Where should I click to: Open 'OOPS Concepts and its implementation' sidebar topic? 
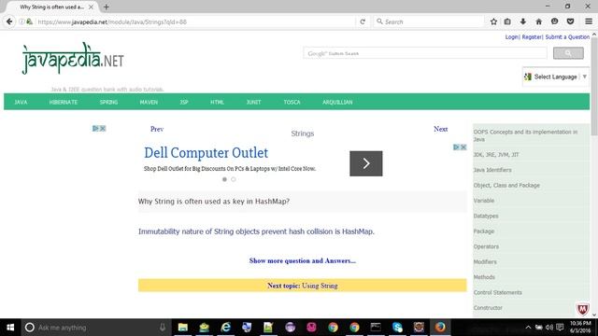[525, 135]
